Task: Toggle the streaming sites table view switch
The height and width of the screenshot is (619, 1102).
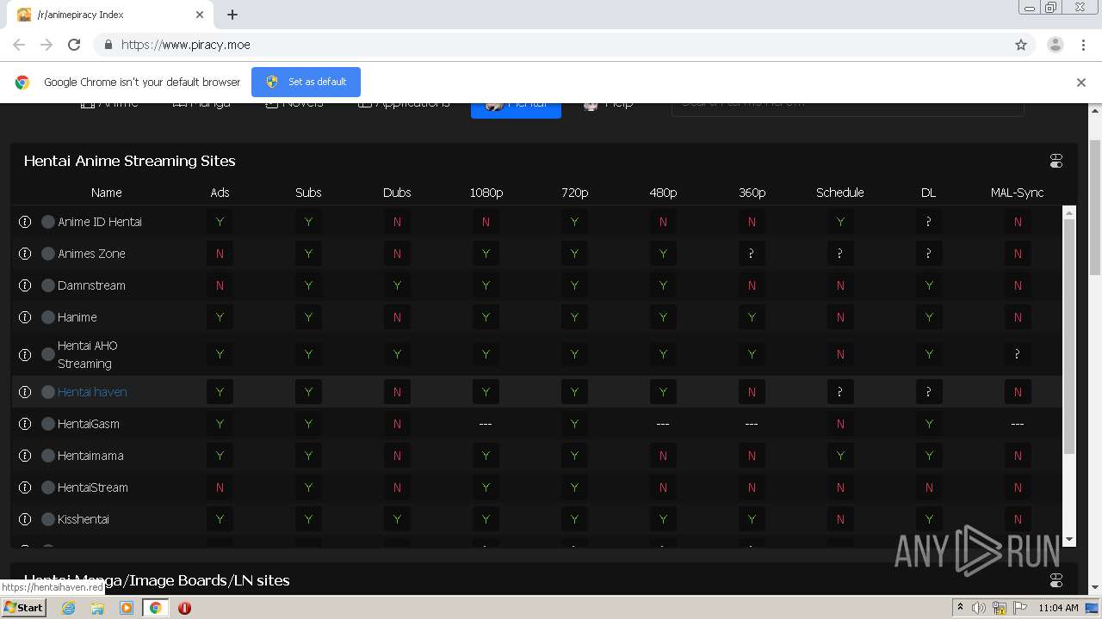Action: [x=1056, y=161]
